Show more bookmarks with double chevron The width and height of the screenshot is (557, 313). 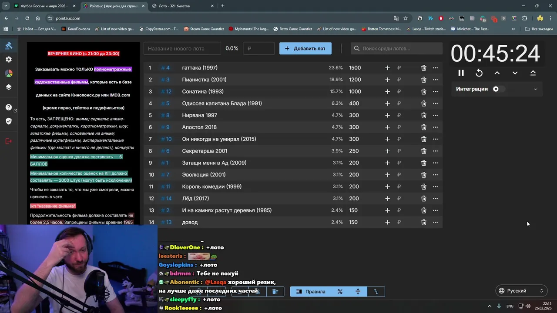click(x=513, y=29)
